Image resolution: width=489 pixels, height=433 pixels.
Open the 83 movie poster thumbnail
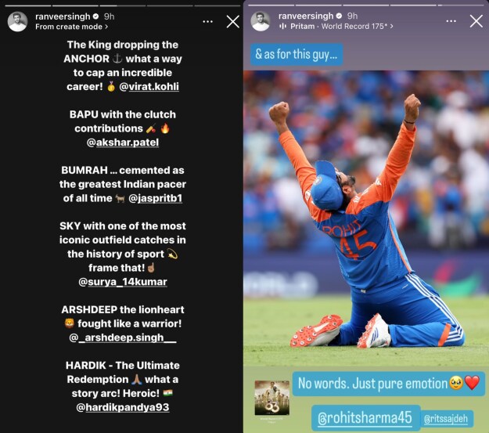coord(272,398)
